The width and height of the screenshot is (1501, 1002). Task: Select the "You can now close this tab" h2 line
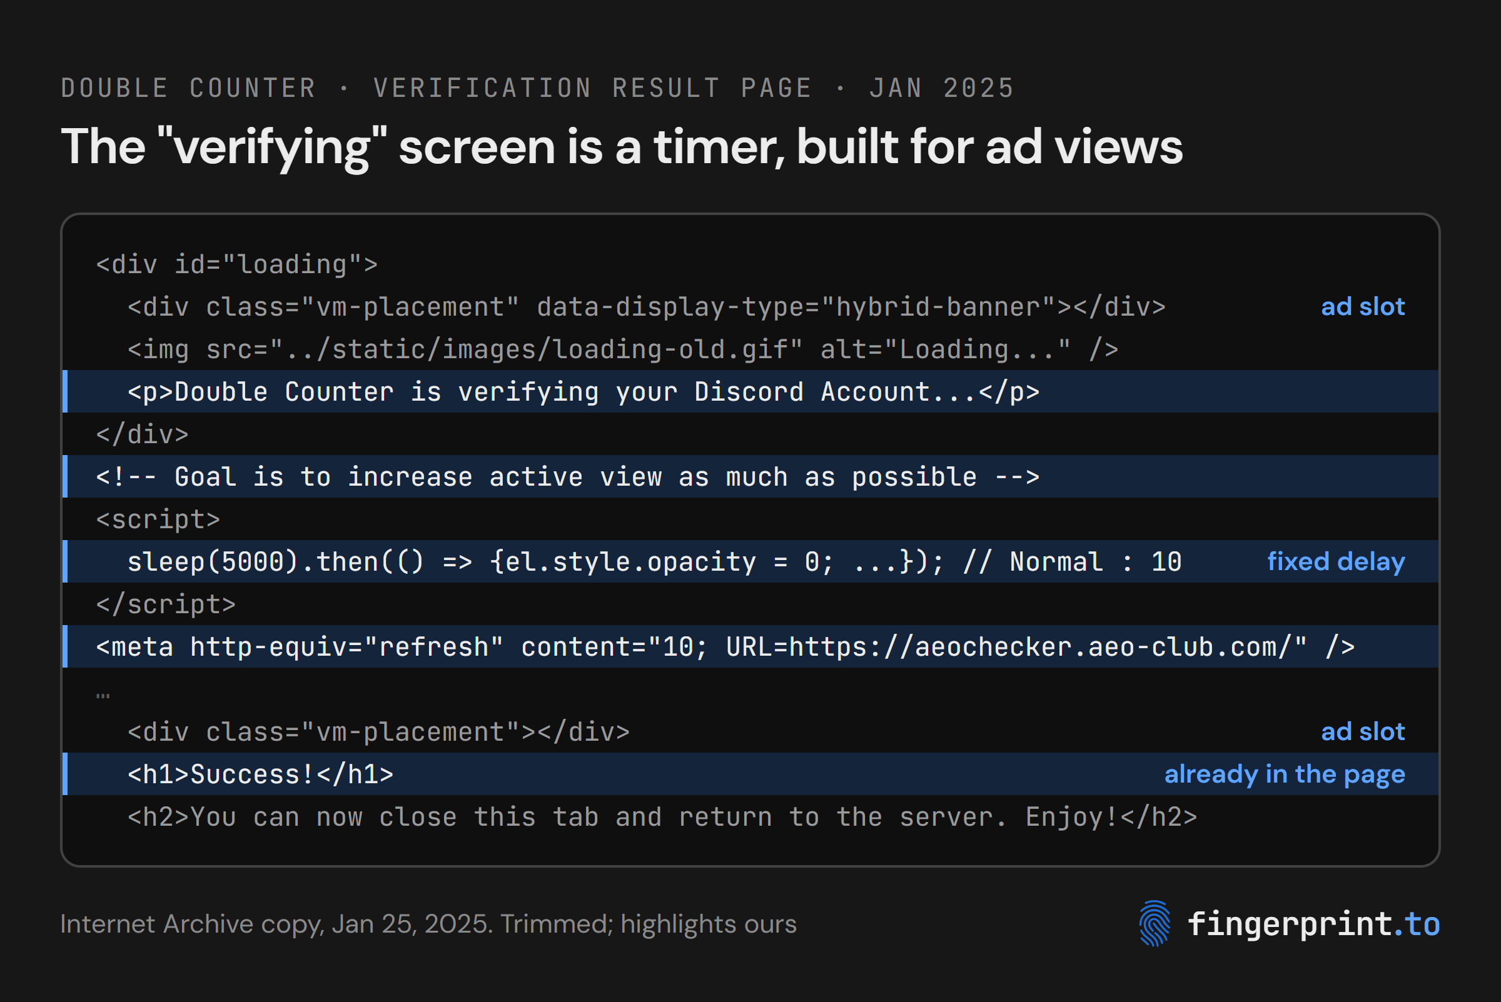click(662, 816)
